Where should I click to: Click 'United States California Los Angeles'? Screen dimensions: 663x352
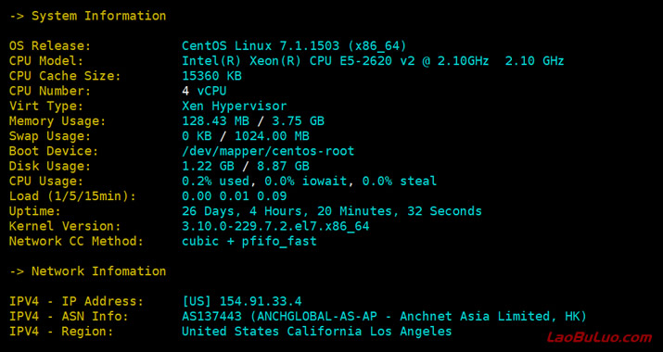click(x=317, y=332)
